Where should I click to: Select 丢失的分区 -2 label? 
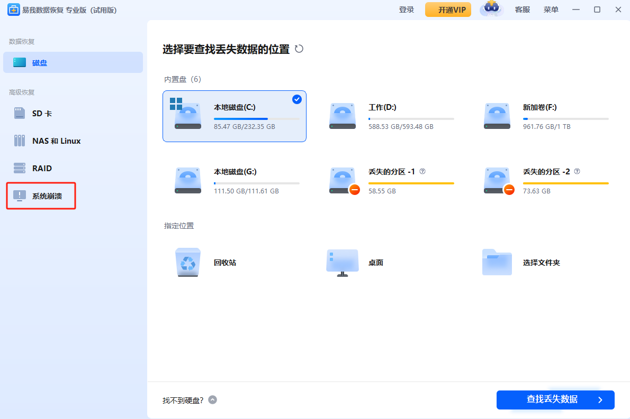coord(546,172)
